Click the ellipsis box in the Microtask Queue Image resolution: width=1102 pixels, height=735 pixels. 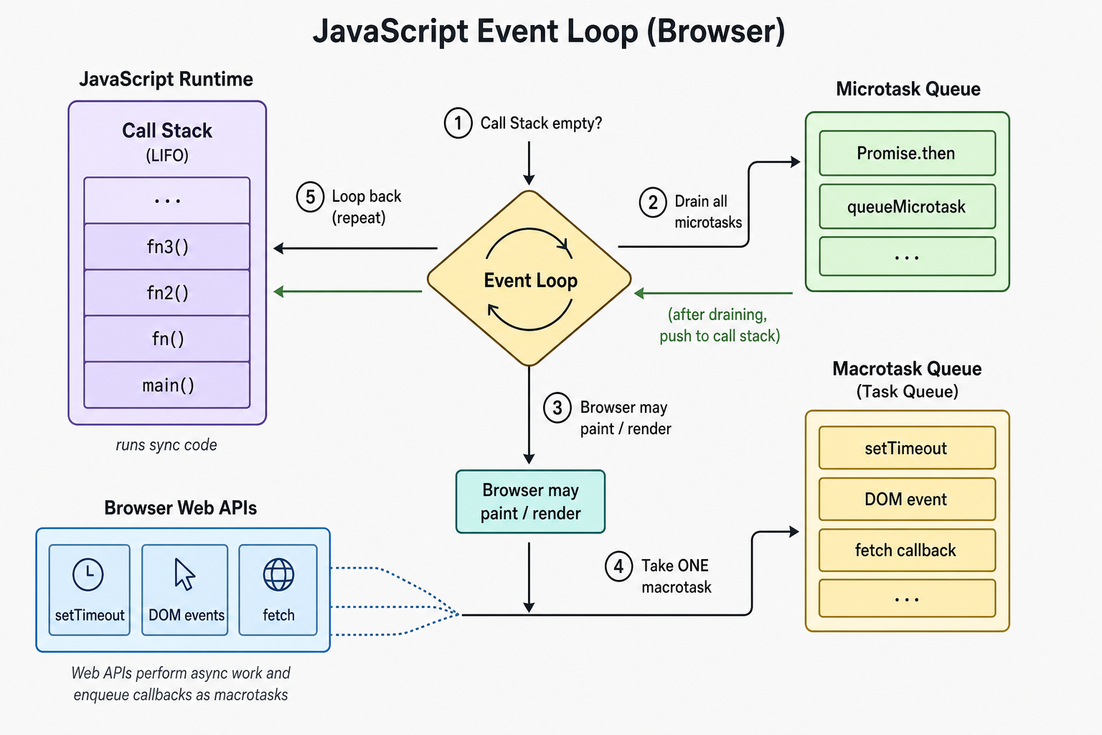tap(908, 256)
